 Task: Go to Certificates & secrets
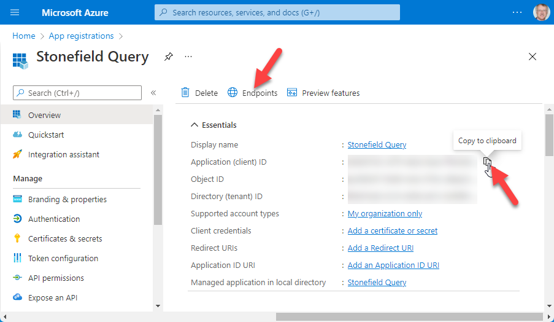[64, 238]
